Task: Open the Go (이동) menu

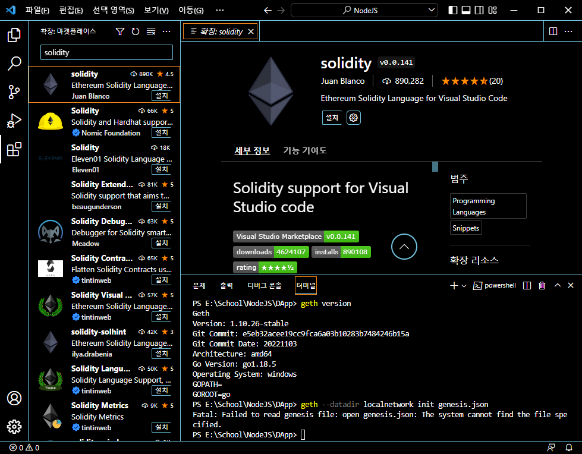Action: point(191,10)
